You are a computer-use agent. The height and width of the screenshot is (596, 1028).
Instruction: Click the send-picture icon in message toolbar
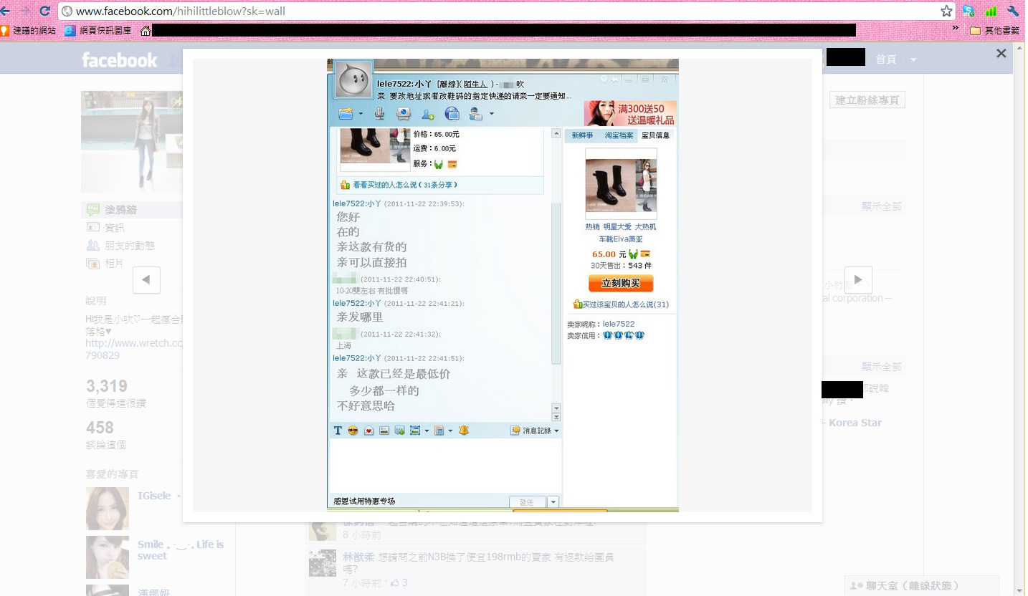pos(384,431)
